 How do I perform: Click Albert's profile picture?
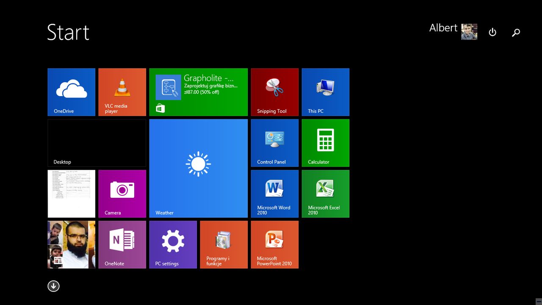pyautogui.click(x=469, y=32)
